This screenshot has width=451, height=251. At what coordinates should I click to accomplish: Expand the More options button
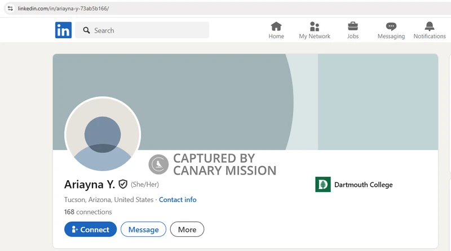coord(187,230)
